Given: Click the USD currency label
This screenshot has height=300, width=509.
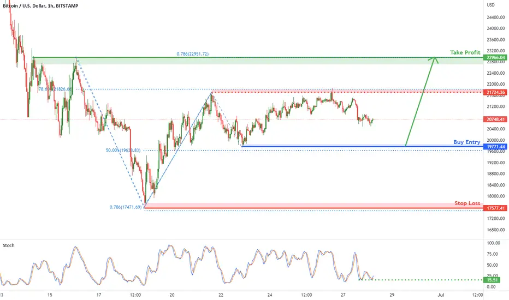Looking at the screenshot, I should tap(490, 5).
